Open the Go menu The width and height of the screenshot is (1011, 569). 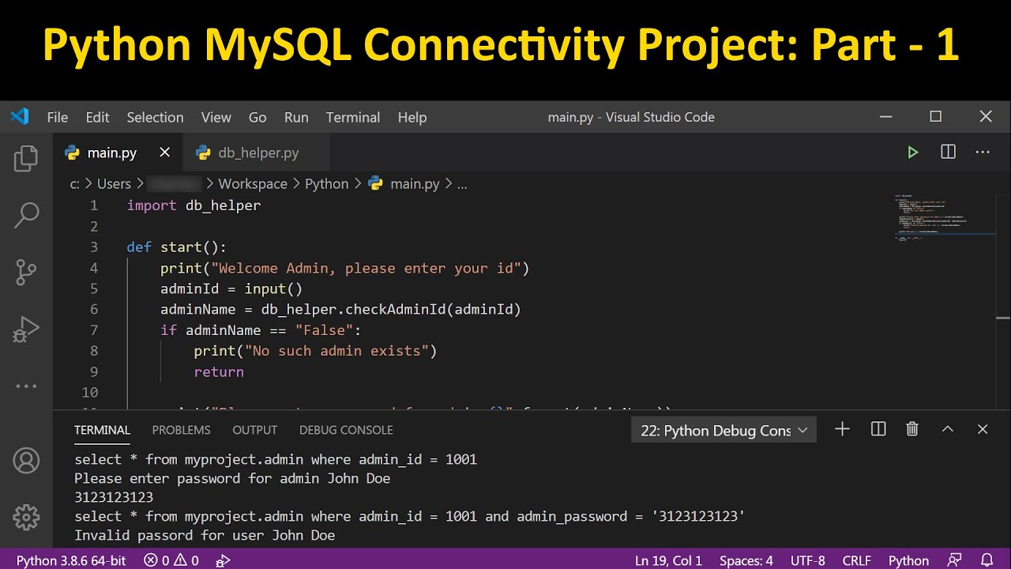(x=257, y=117)
